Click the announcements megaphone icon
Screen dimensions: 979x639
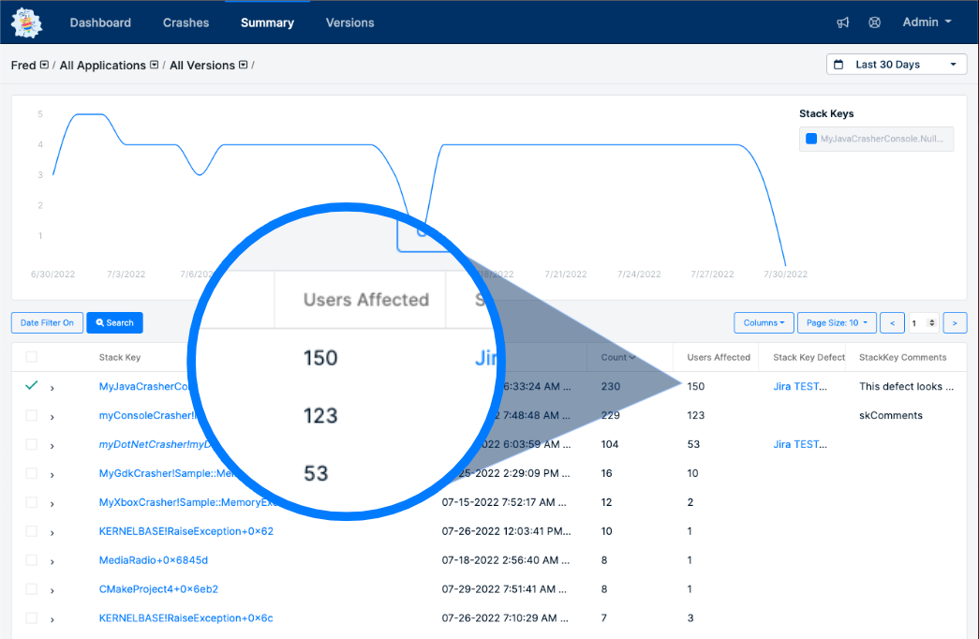[x=842, y=22]
